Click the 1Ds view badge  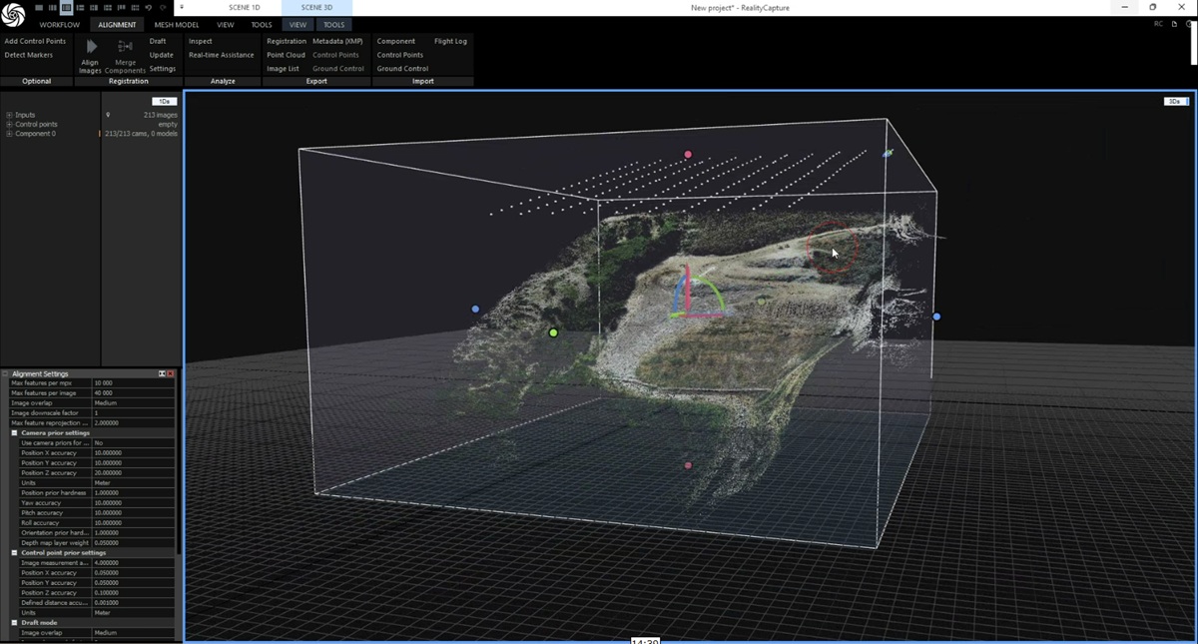[164, 102]
